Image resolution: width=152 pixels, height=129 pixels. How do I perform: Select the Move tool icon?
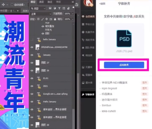point(3,5)
